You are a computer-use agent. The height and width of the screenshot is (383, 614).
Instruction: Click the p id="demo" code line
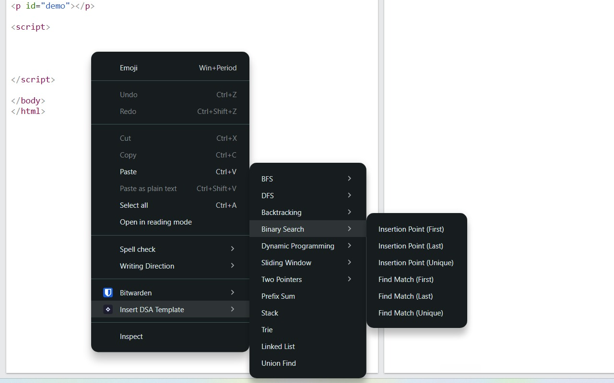point(53,6)
